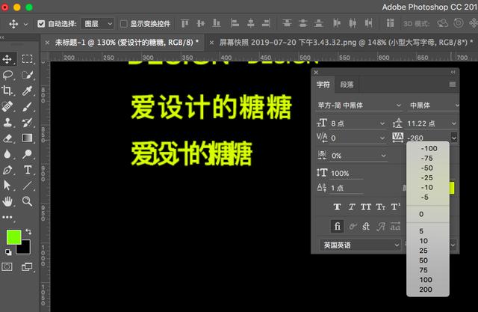
Task: Toggle Faux Bold style
Action: (337, 207)
